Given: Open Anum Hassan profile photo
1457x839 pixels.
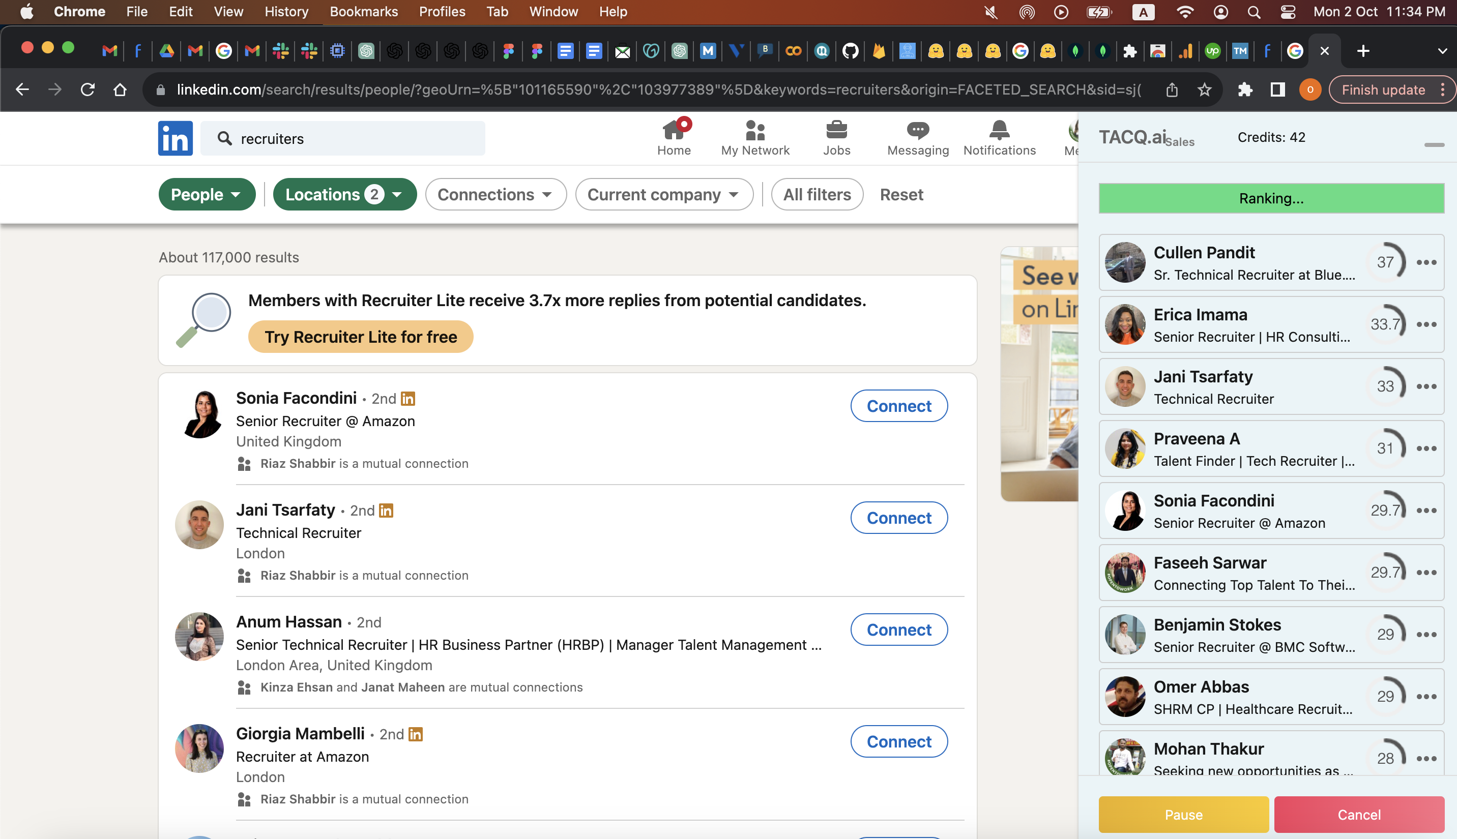Looking at the screenshot, I should pos(199,637).
